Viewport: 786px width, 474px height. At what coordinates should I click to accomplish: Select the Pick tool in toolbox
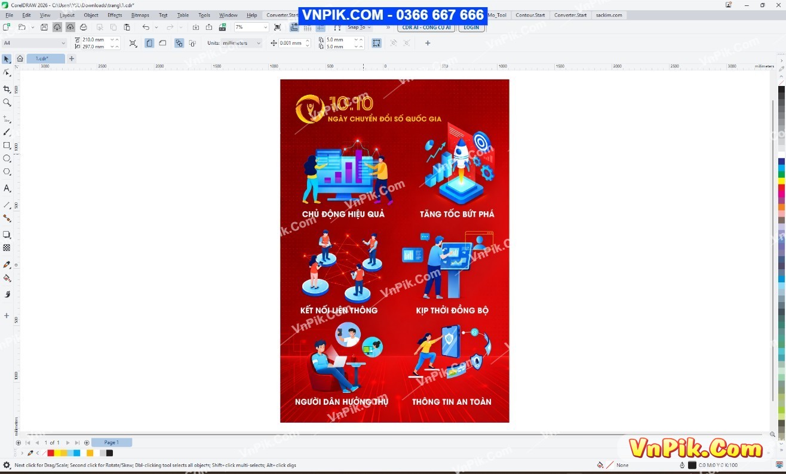tap(7, 59)
